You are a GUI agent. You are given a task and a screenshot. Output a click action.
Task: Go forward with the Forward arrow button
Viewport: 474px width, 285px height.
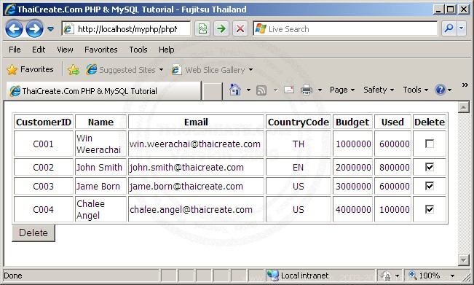point(34,29)
